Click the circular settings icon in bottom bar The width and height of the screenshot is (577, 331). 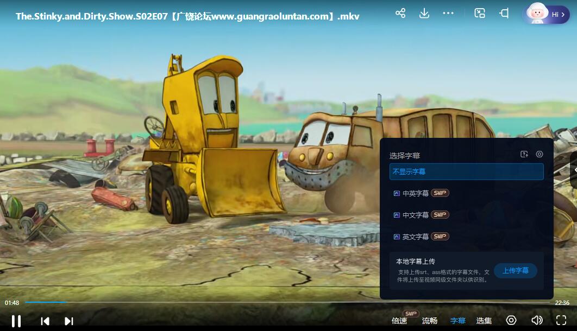[x=511, y=320]
